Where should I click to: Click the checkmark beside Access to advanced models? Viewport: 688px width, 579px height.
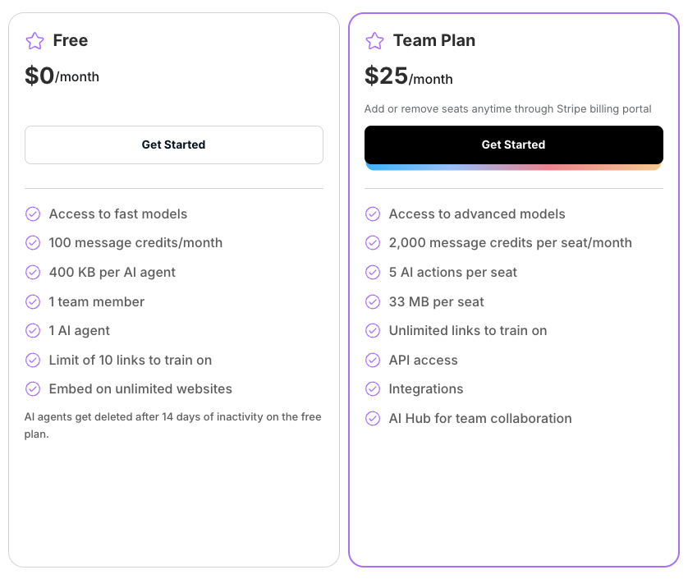[x=373, y=214]
